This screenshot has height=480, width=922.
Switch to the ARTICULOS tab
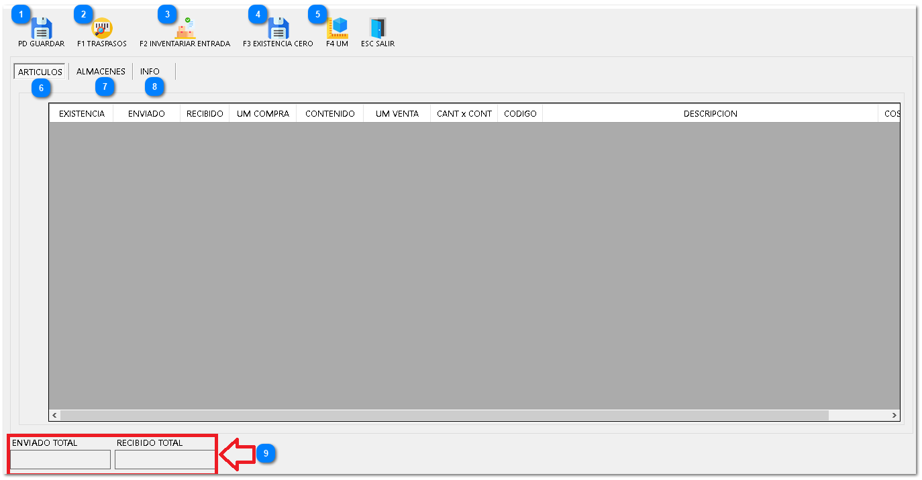coord(40,72)
